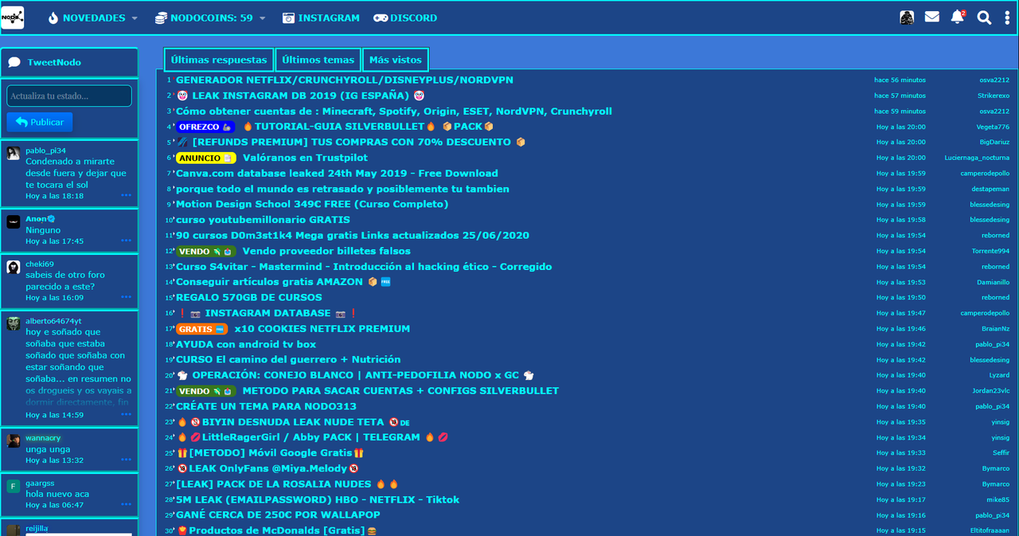Open user Lyzard's profile link
Screen dimensions: 1019x536
(999, 375)
